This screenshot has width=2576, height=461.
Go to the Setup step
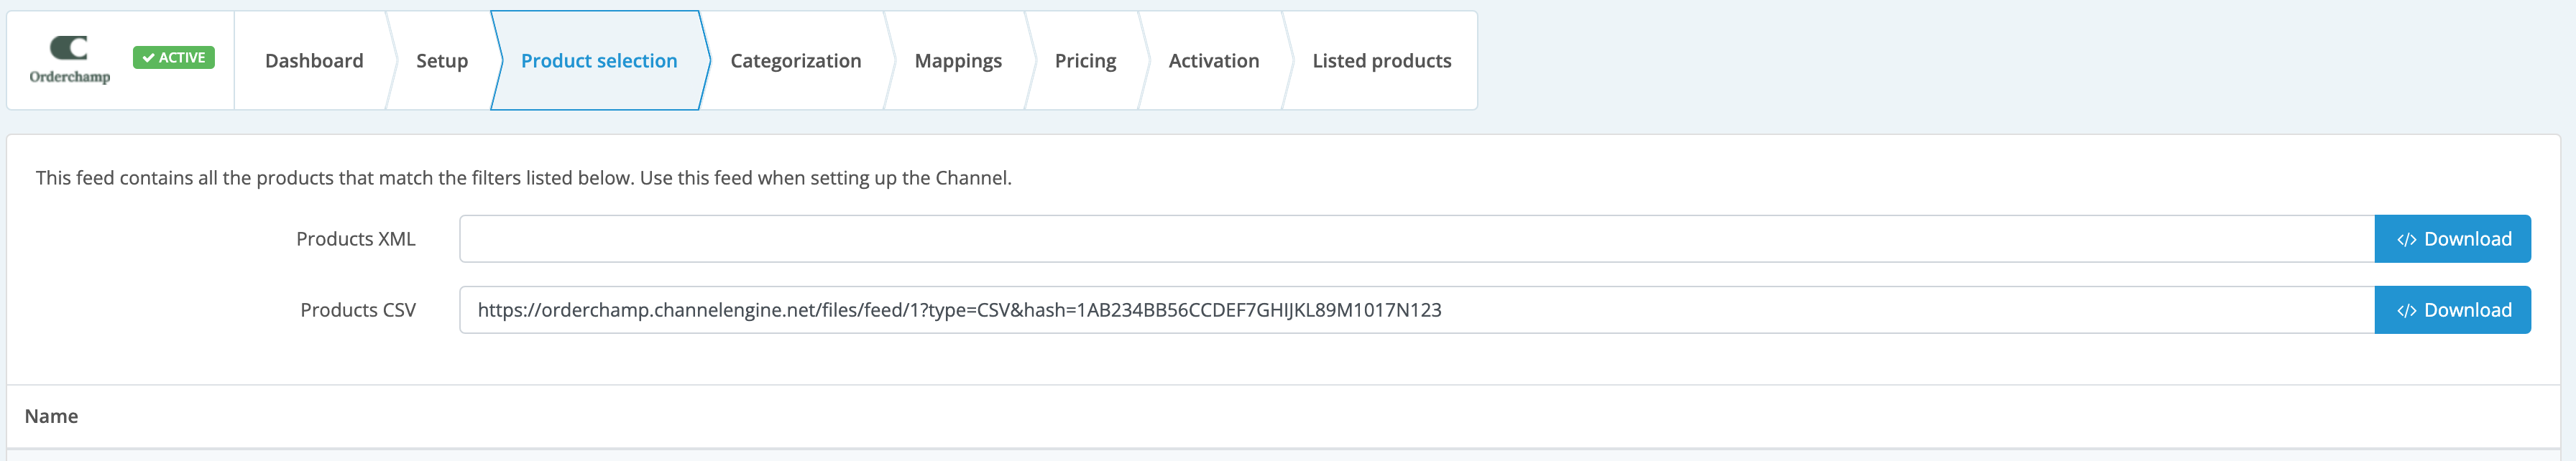(x=442, y=61)
